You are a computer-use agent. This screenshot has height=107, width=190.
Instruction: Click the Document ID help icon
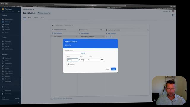[72, 50]
